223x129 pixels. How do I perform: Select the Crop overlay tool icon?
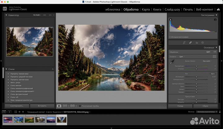[184, 42]
